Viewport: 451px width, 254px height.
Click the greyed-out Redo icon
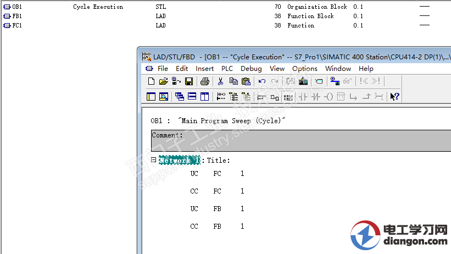[275, 81]
